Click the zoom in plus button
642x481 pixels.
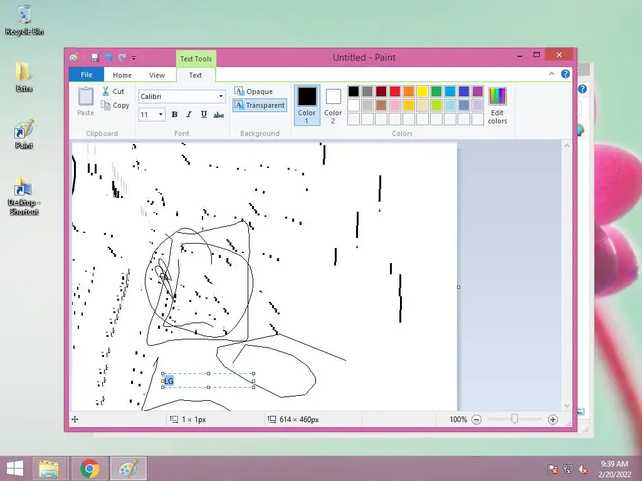(x=553, y=419)
